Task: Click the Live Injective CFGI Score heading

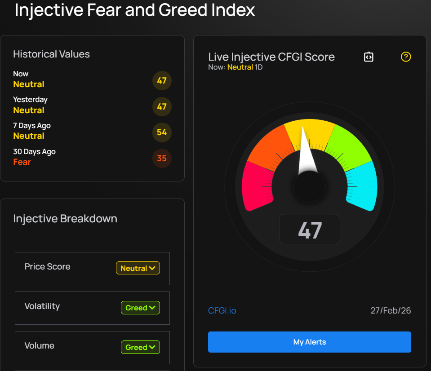Action: point(271,57)
